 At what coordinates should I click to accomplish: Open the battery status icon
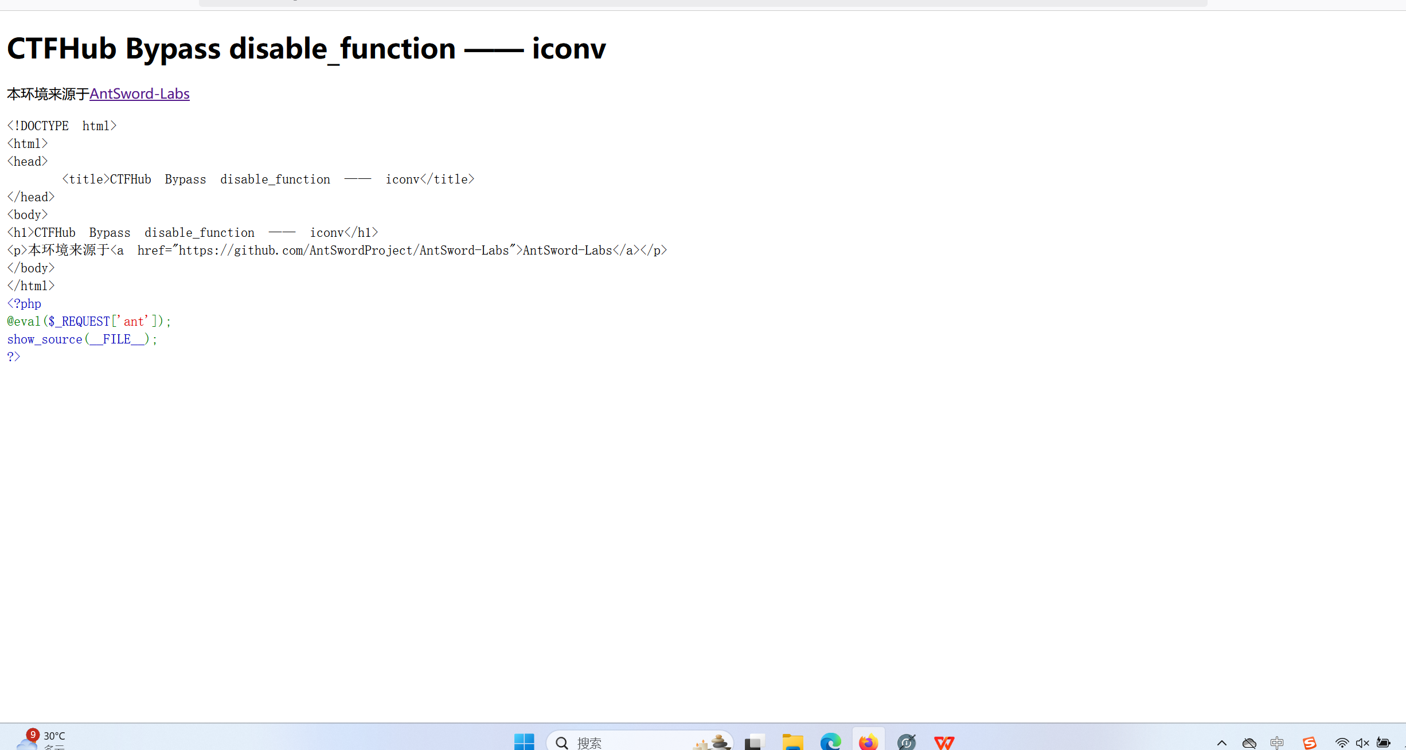[1384, 743]
